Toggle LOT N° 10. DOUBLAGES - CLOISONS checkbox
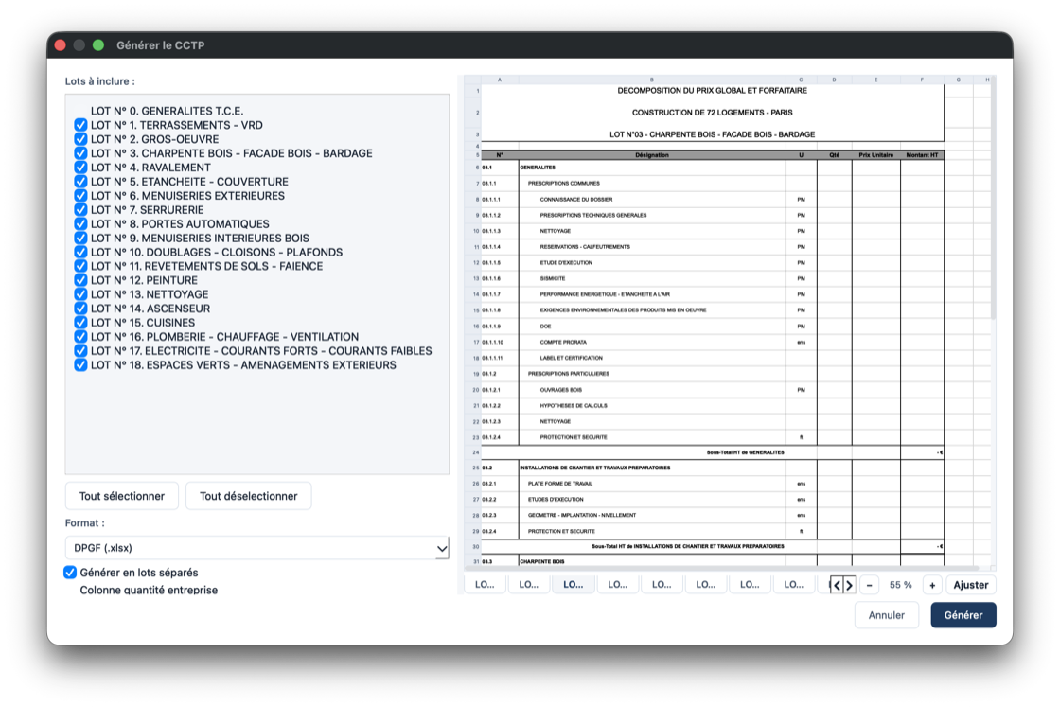 point(80,252)
